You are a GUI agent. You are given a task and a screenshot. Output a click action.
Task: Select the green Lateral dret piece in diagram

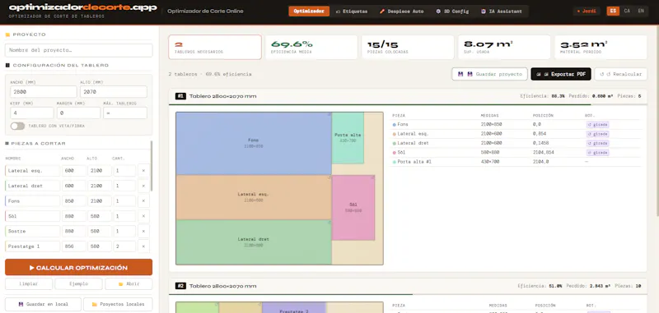[254, 242]
